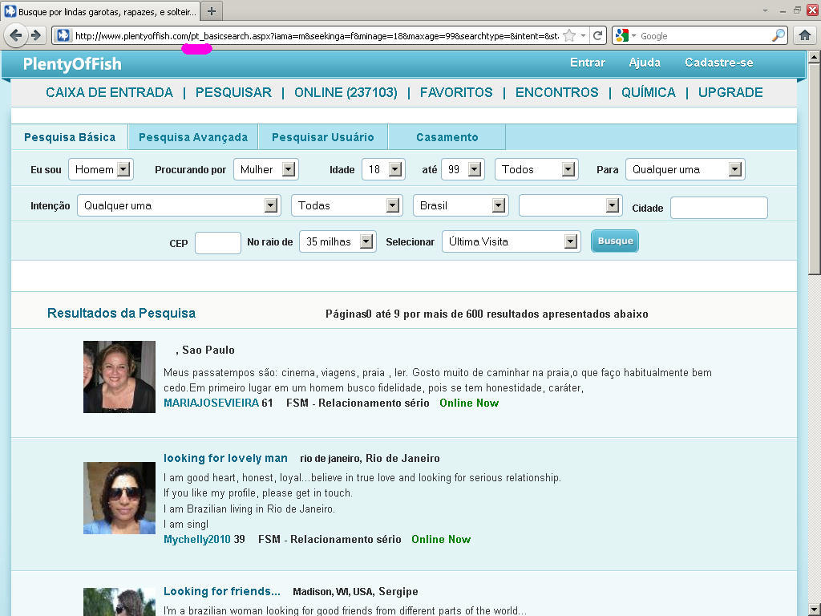Open the Todos dropdown
This screenshot has height=616, width=821.
click(x=536, y=169)
